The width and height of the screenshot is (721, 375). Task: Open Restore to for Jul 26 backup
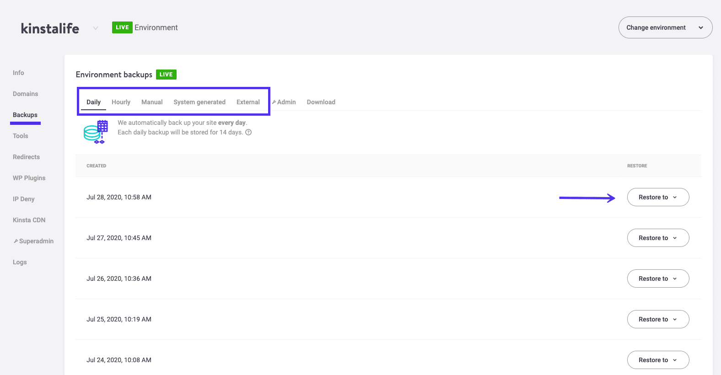[657, 279]
